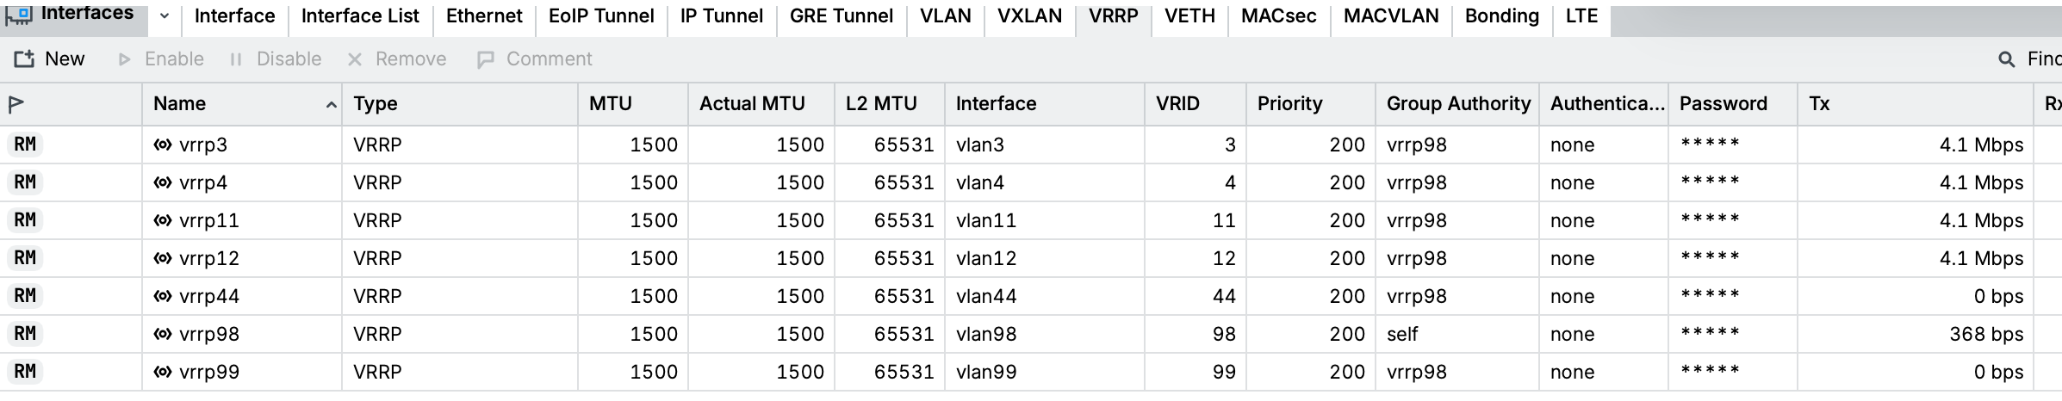This screenshot has width=2062, height=401.
Task: Select the vrrp98 interface icon
Action: point(163,334)
